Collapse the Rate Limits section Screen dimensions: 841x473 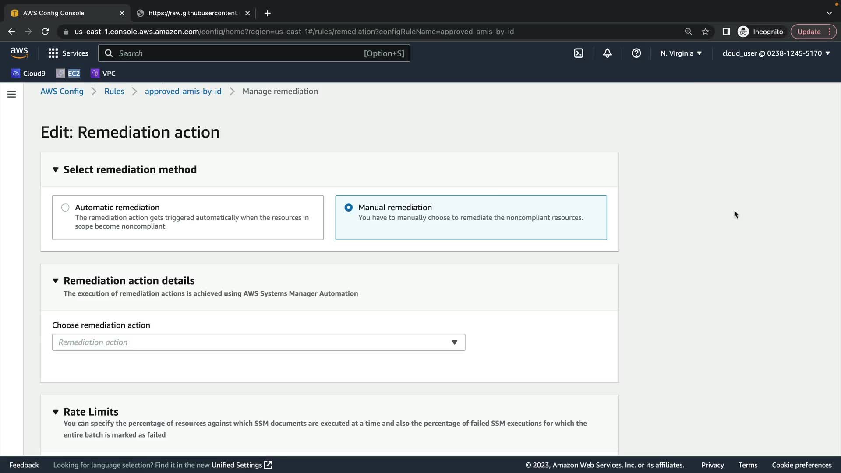(56, 412)
